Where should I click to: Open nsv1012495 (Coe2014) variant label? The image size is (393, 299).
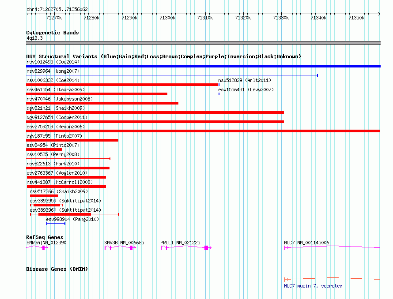point(53,62)
